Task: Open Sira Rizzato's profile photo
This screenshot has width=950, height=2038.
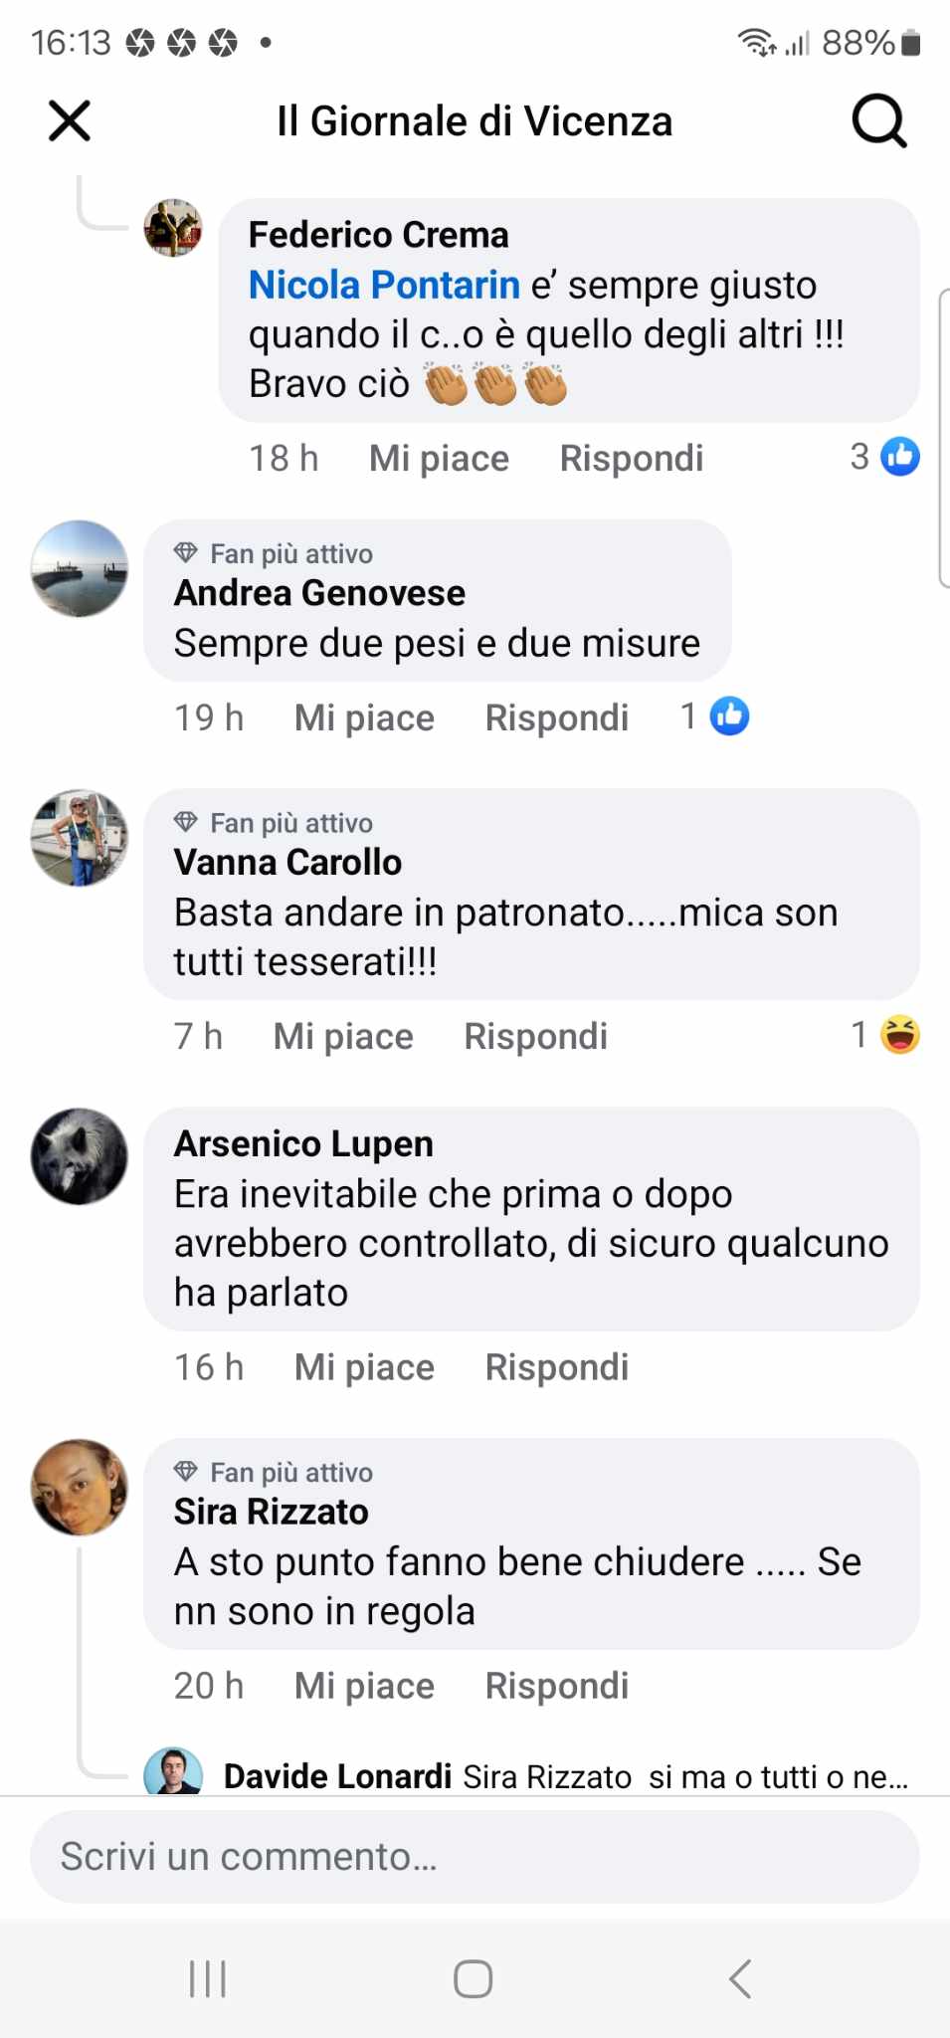Action: coord(80,1487)
